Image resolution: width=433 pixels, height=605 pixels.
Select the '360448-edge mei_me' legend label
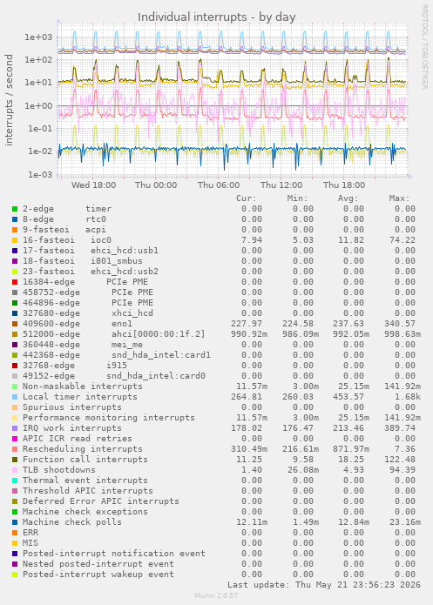coord(83,345)
